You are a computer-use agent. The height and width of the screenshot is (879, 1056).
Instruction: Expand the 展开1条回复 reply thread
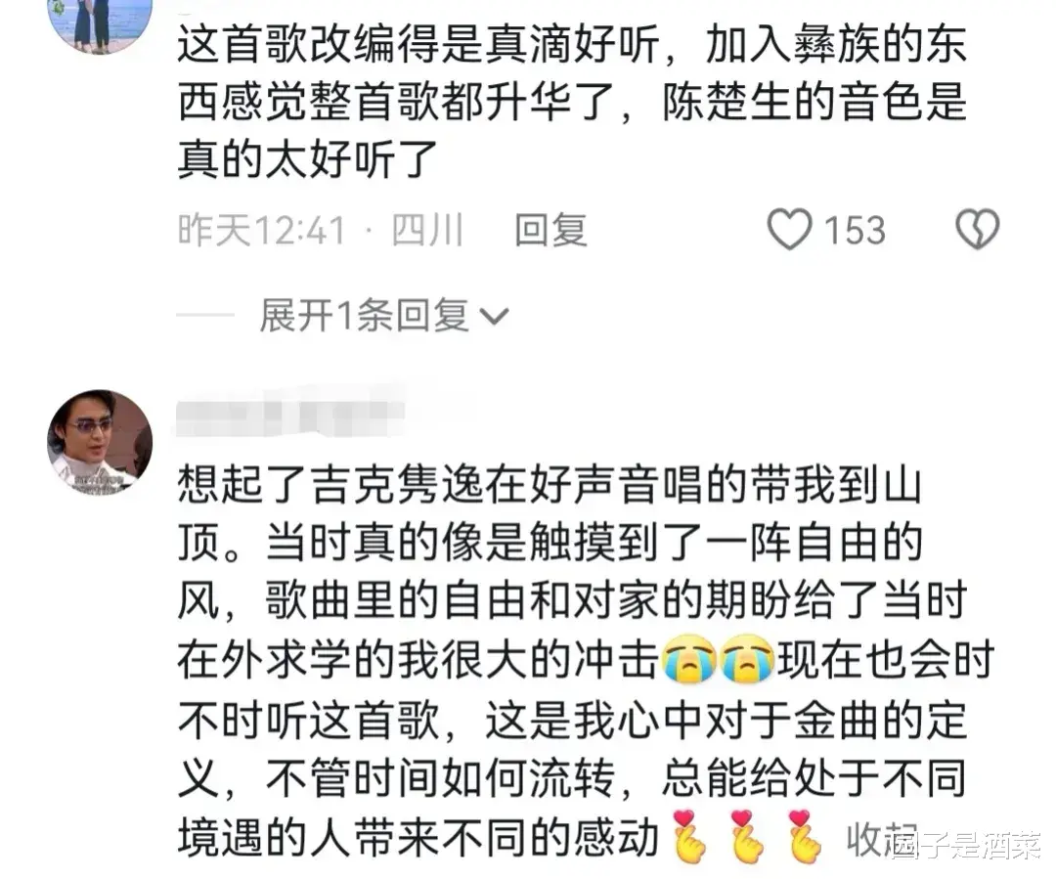coord(384,315)
